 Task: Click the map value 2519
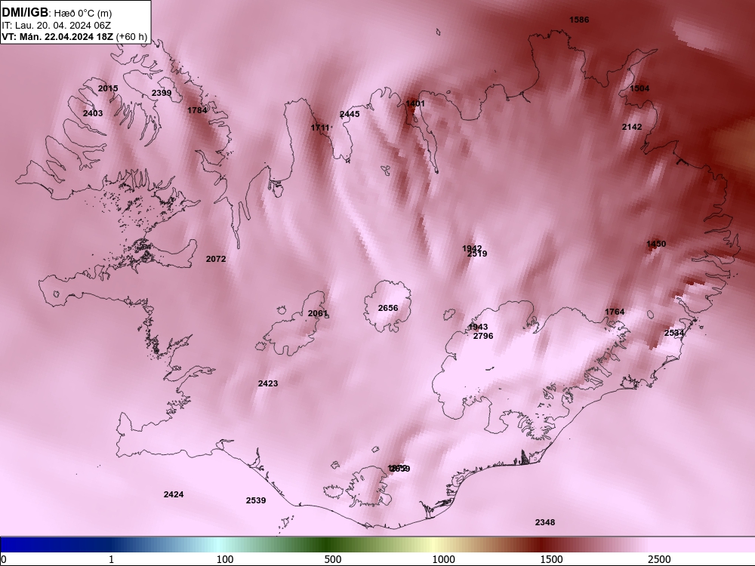[477, 254]
